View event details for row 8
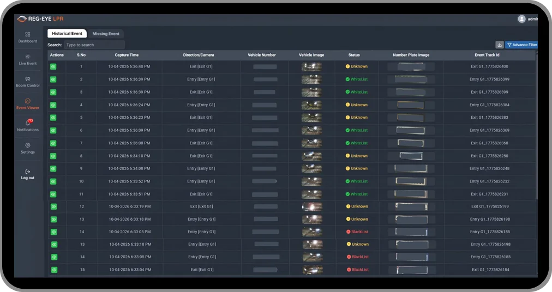The width and height of the screenshot is (552, 292). (x=53, y=156)
